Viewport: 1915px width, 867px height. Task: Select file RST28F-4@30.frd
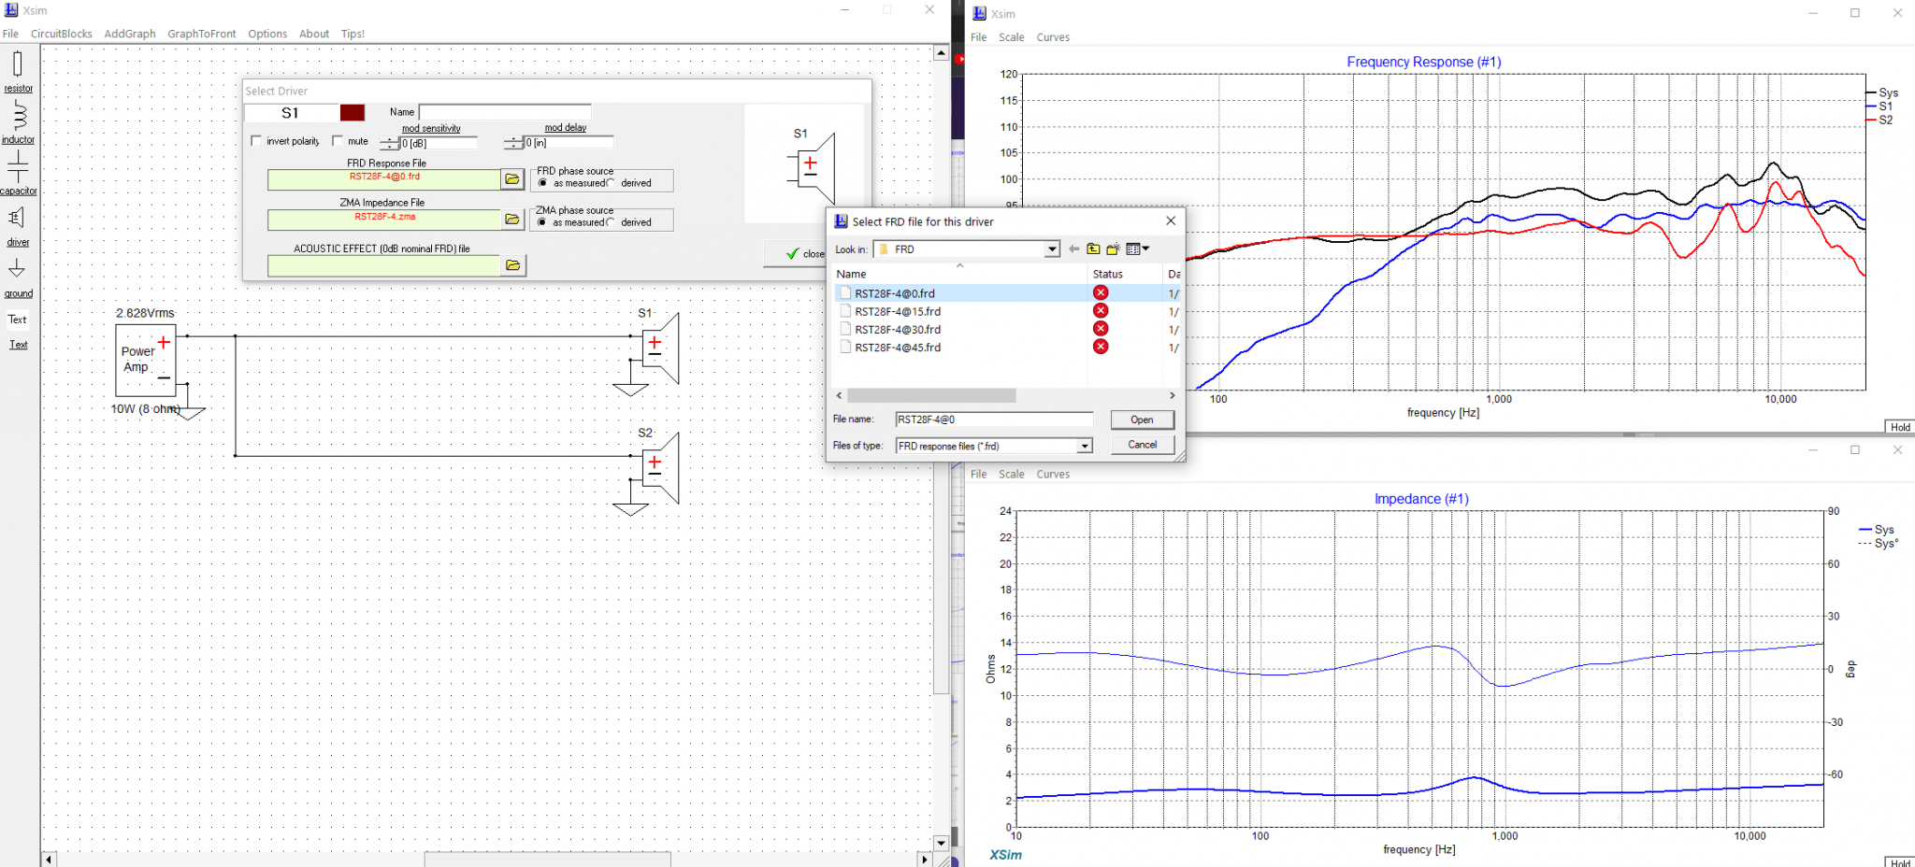[898, 329]
